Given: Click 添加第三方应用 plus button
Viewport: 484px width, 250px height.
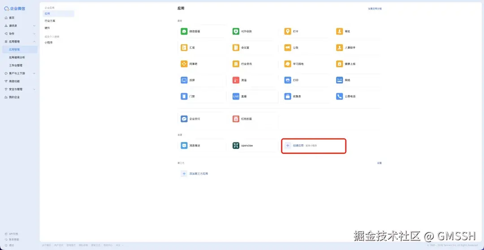Looking at the screenshot, I should tap(184, 174).
